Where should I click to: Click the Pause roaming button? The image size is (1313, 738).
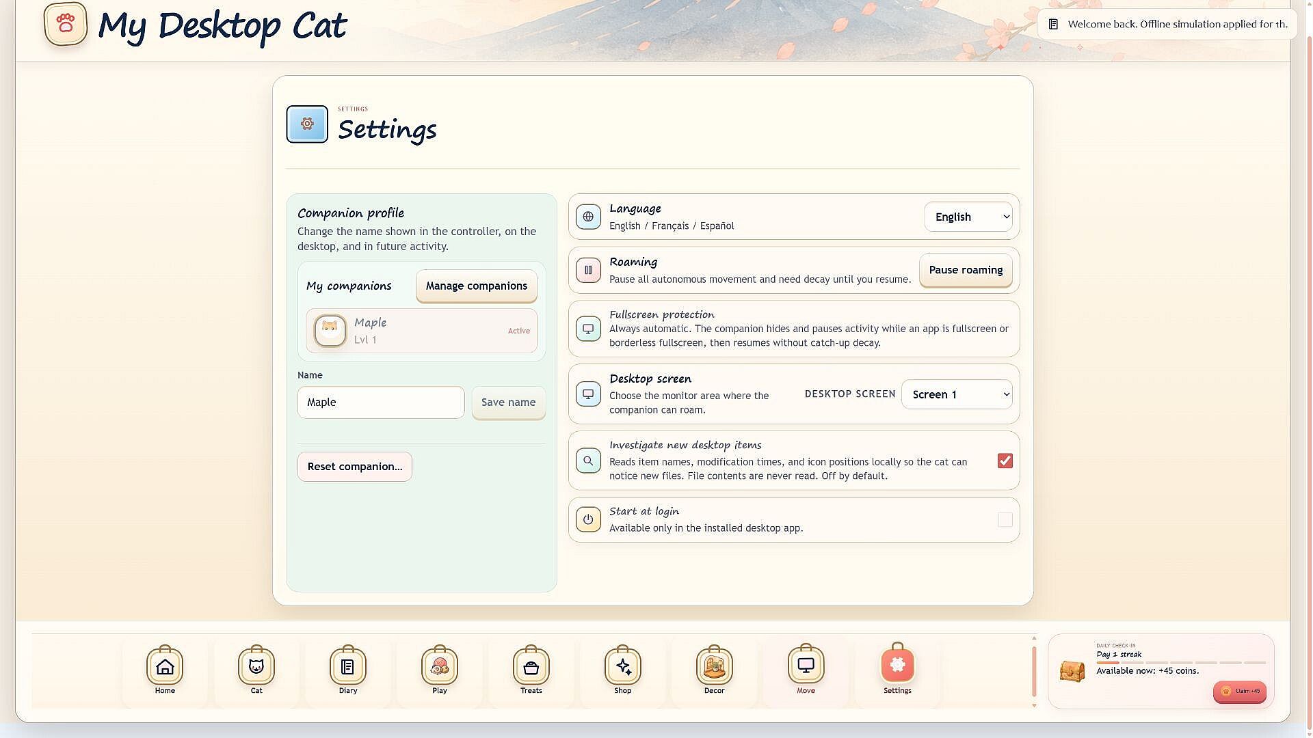click(x=966, y=270)
